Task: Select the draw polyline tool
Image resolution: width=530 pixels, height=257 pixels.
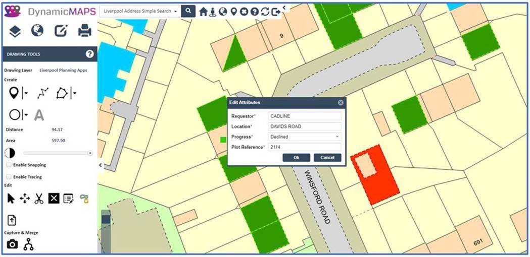Action: (x=42, y=93)
